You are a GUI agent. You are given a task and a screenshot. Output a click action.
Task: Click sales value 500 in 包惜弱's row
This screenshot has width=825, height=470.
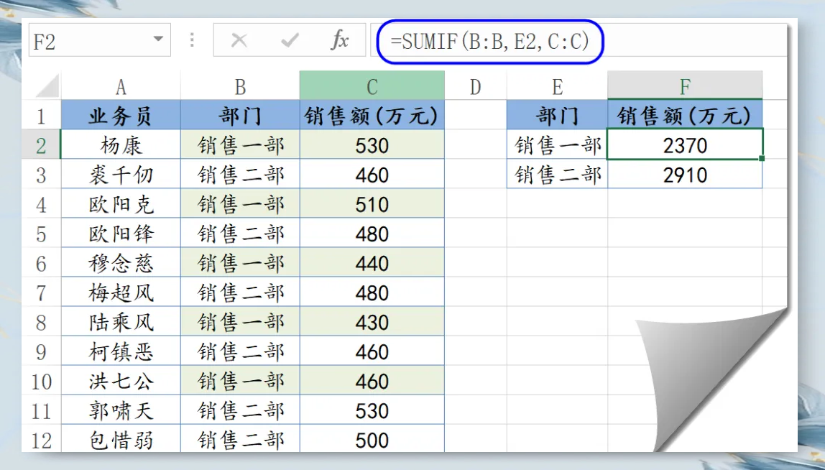(x=372, y=438)
